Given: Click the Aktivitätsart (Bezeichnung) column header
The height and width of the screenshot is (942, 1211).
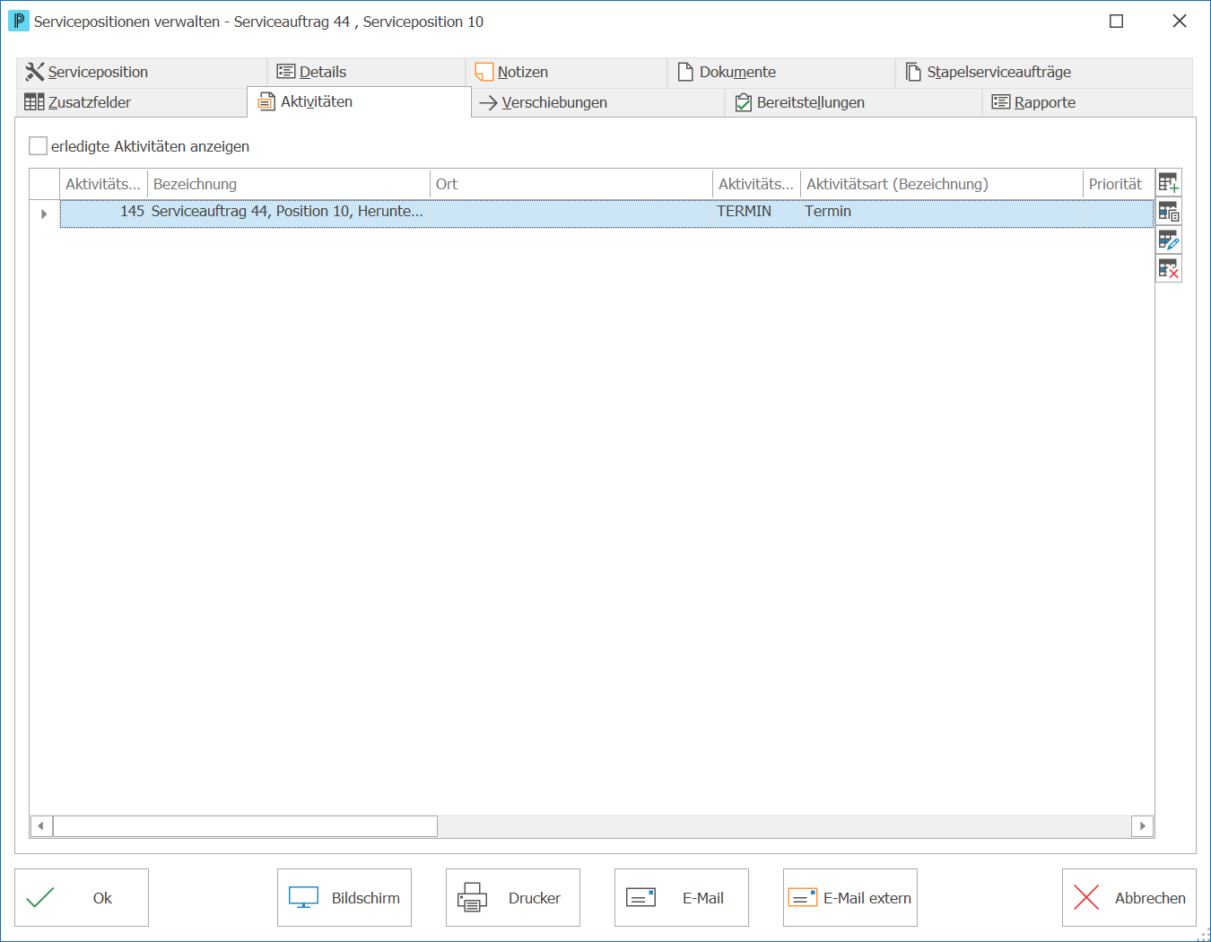Looking at the screenshot, I should point(942,184).
